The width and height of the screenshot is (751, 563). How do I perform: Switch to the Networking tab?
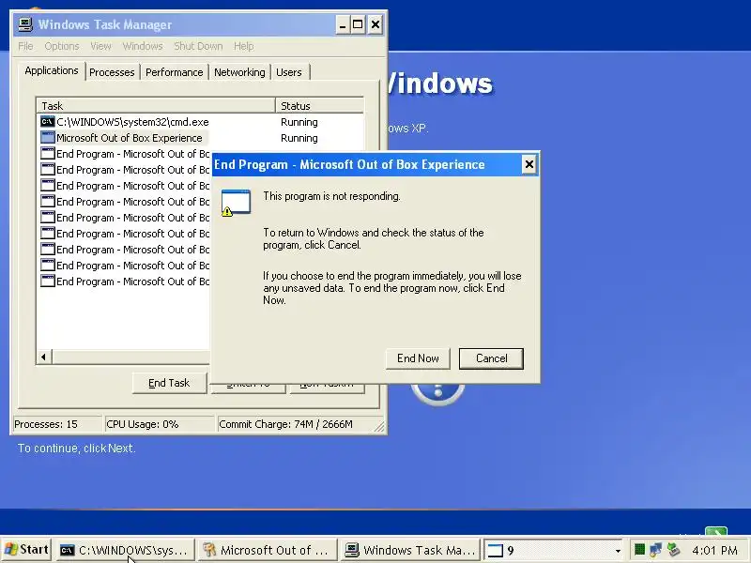(239, 72)
